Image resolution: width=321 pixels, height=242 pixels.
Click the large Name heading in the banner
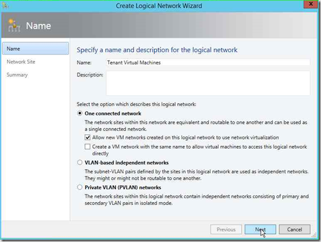coord(39,26)
